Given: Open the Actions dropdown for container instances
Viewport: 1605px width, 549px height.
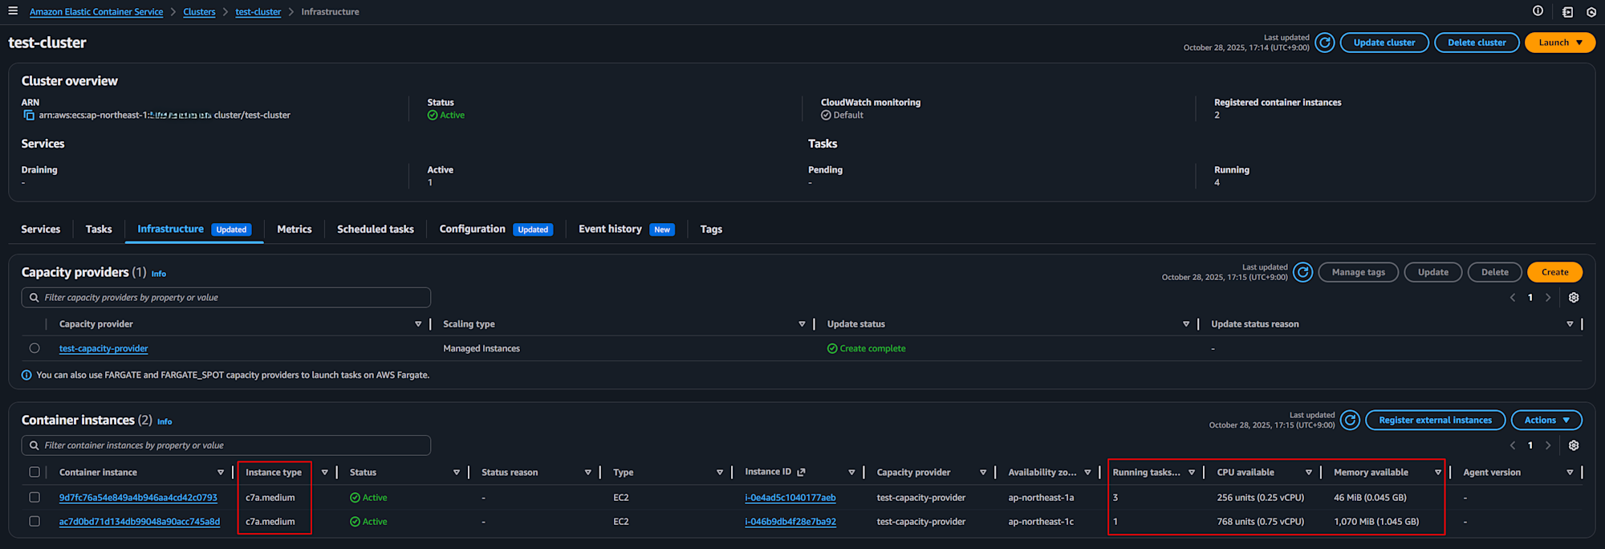Looking at the screenshot, I should [x=1546, y=420].
